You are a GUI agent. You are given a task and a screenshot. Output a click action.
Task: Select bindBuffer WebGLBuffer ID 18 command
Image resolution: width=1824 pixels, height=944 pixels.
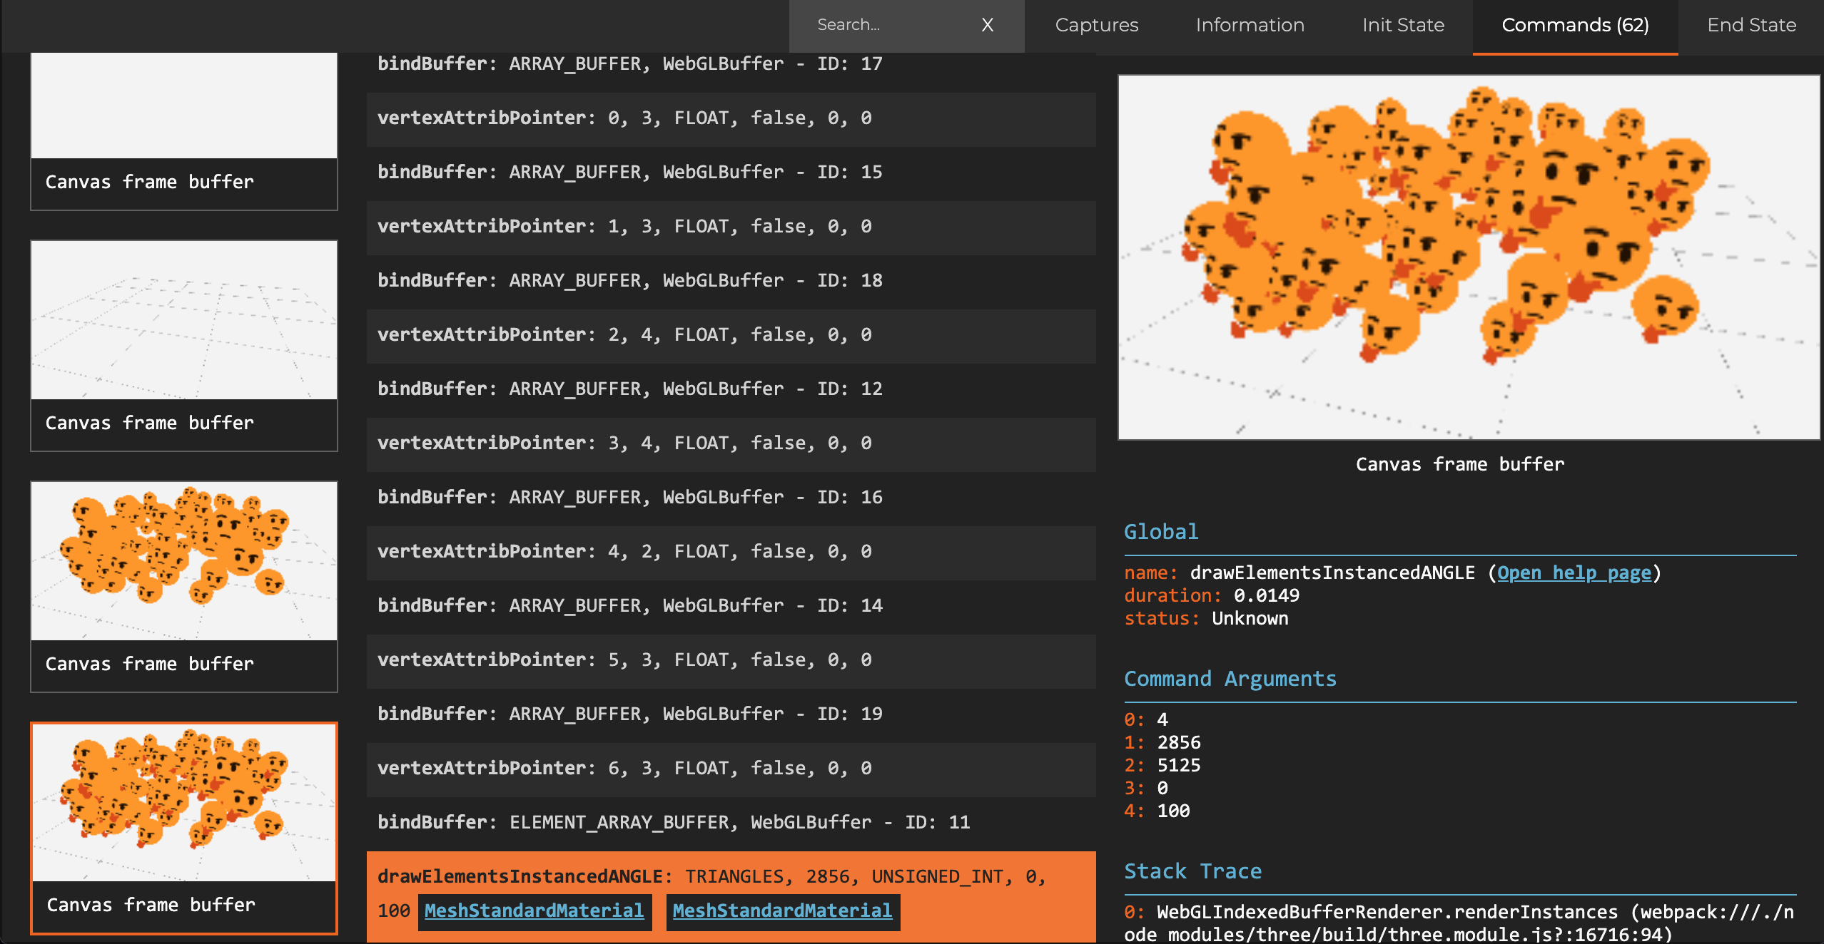(x=629, y=280)
